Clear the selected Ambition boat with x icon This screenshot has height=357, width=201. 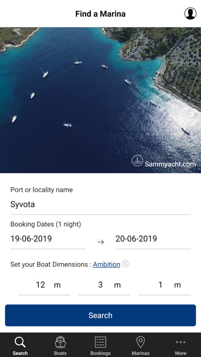tap(125, 264)
